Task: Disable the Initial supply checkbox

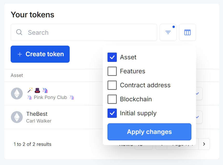Action: pyautogui.click(x=112, y=113)
